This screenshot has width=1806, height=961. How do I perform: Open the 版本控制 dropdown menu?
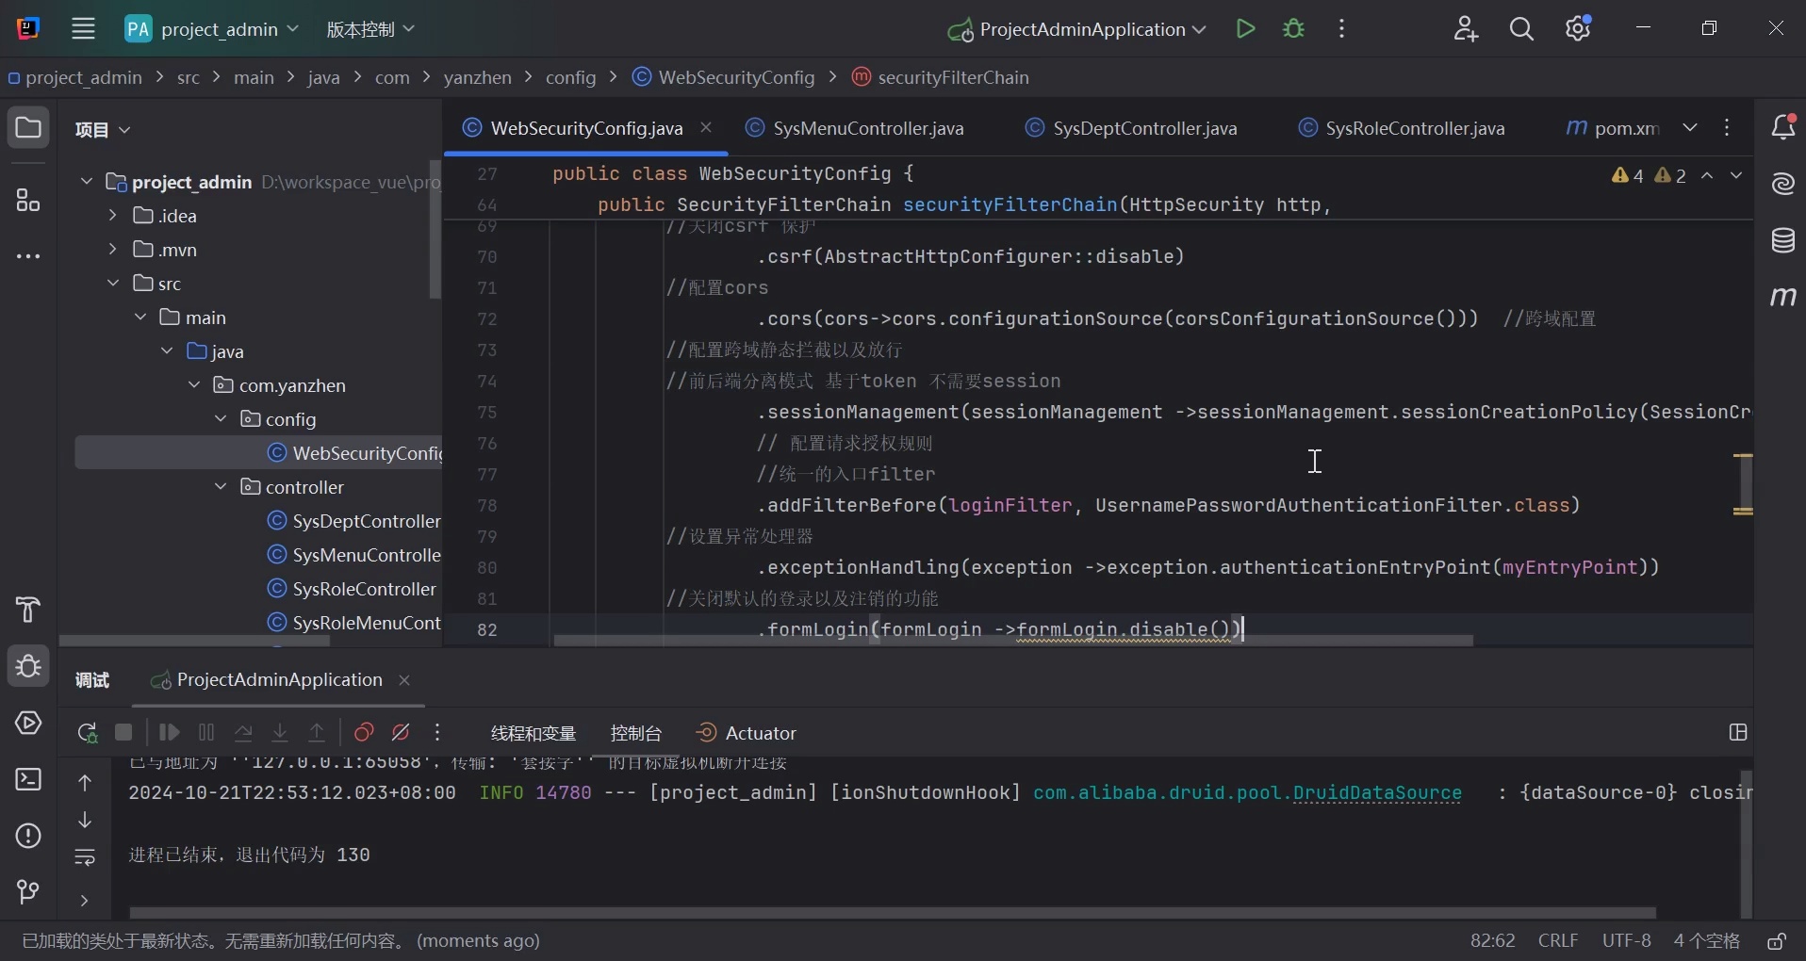pyautogui.click(x=369, y=28)
